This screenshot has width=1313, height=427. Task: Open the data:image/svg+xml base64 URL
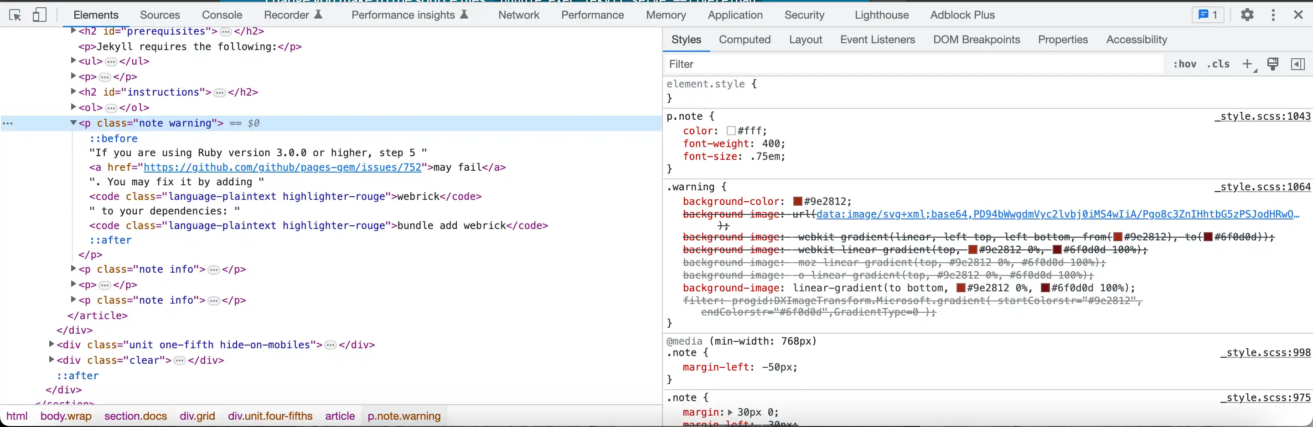(1058, 214)
